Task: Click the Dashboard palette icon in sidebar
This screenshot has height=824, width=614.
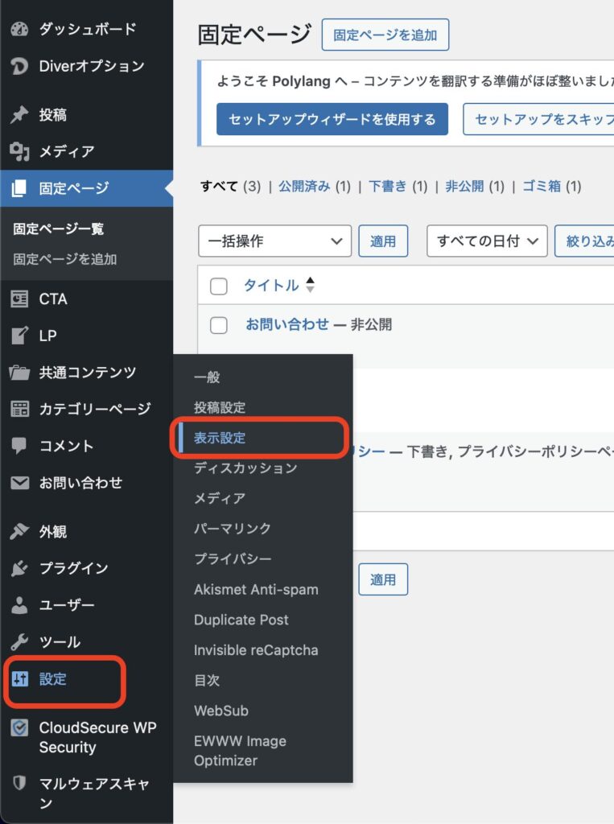Action: pos(19,29)
